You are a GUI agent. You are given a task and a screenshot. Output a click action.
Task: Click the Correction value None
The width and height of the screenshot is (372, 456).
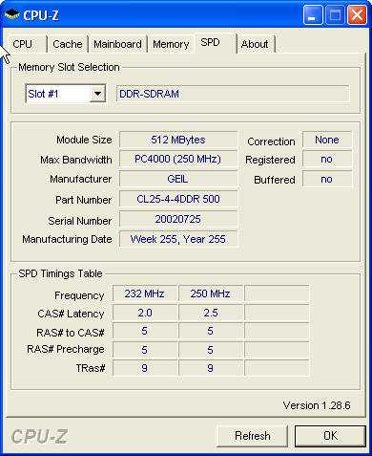point(327,140)
